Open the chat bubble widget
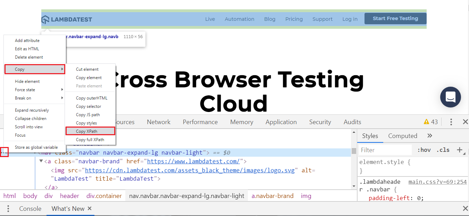Image resolution: width=469 pixels, height=216 pixels. (450, 97)
